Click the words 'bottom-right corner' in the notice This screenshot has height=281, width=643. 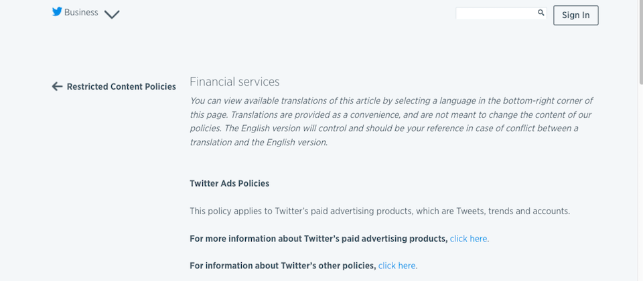537,100
